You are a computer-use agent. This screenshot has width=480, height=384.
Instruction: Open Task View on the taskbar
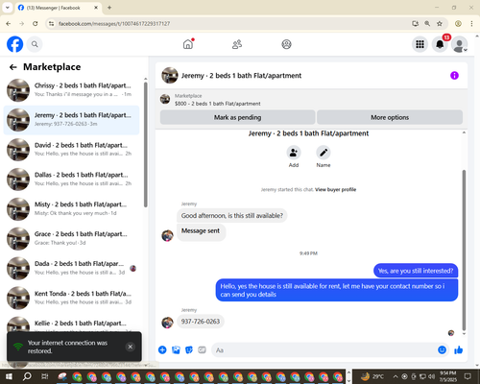[x=44, y=376]
